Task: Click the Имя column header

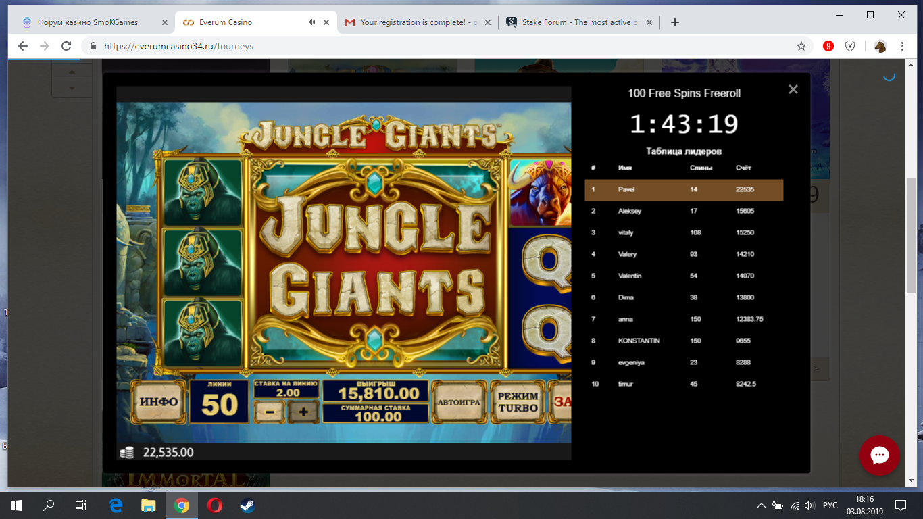Action: pyautogui.click(x=625, y=168)
